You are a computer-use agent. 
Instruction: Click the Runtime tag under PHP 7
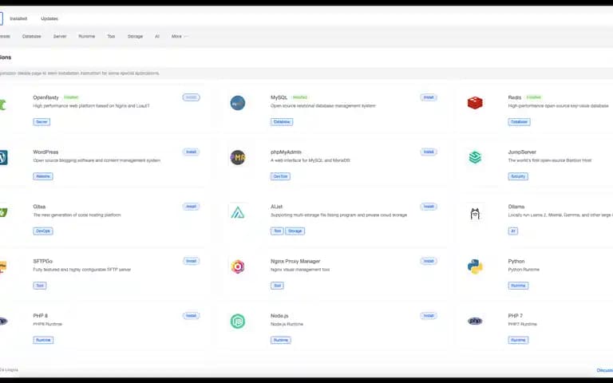(x=518, y=340)
